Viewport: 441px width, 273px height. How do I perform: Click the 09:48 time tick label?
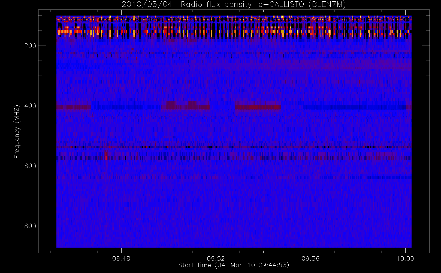tap(121, 259)
